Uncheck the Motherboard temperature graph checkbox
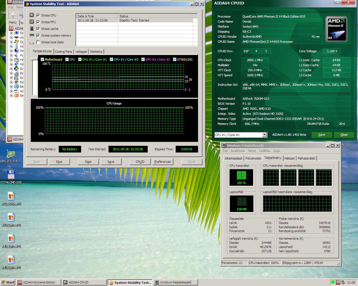The height and width of the screenshot is (286, 358). click(43, 59)
